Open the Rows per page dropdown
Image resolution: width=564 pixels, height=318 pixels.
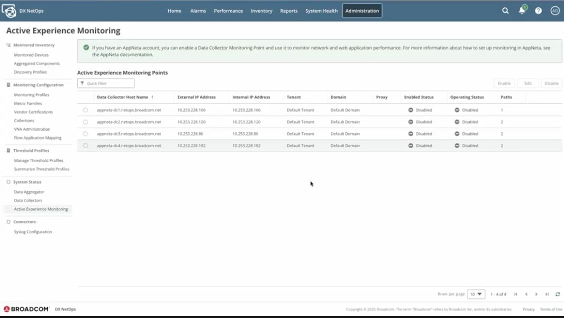click(x=476, y=294)
